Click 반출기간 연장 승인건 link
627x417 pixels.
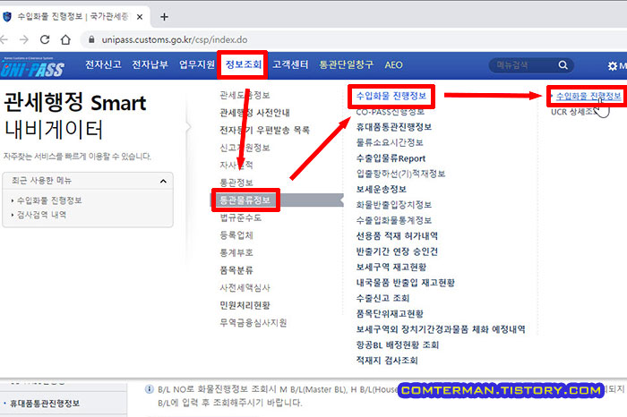pyautogui.click(x=397, y=251)
